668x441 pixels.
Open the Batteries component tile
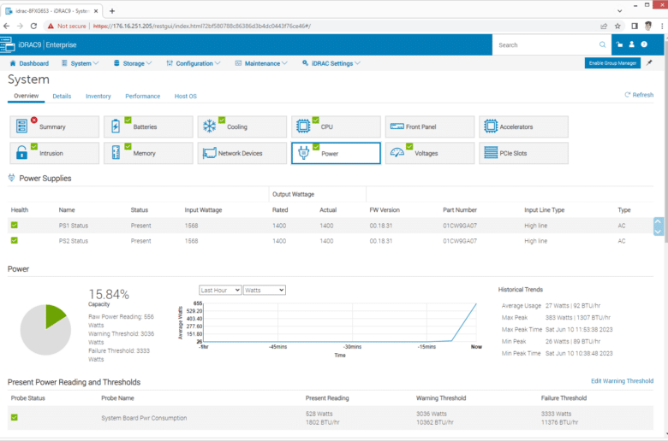click(x=148, y=126)
